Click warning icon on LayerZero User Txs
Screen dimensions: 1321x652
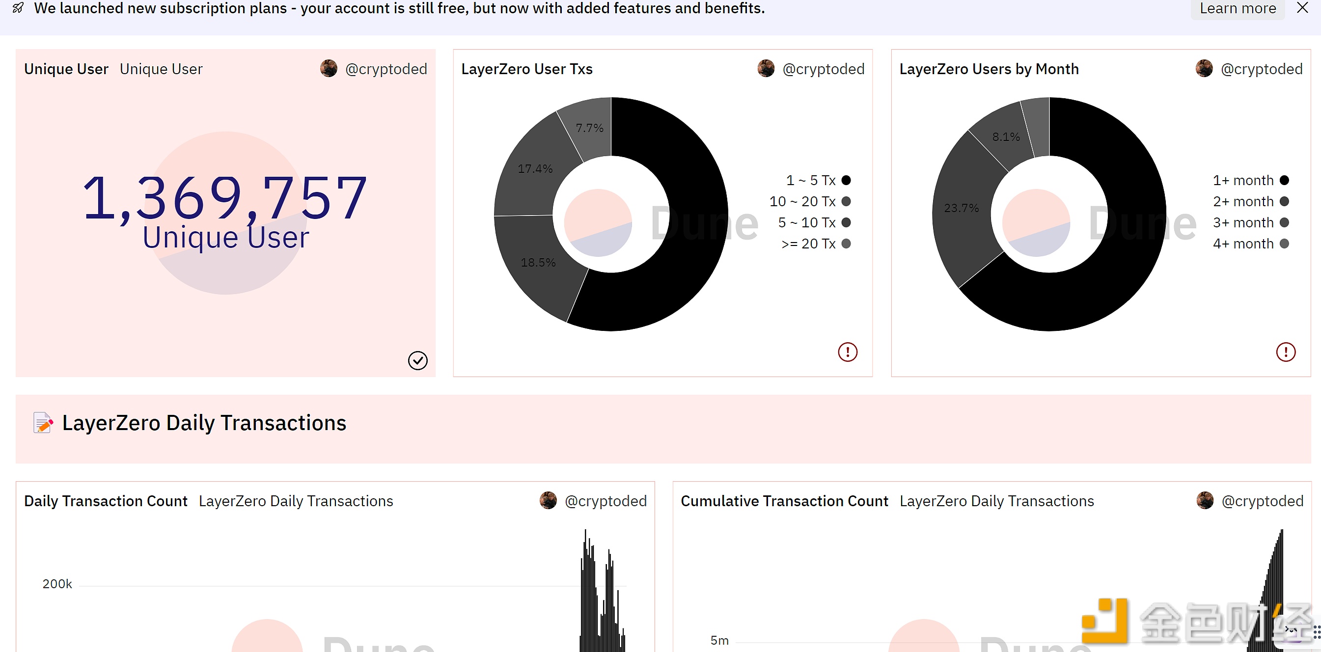click(847, 352)
